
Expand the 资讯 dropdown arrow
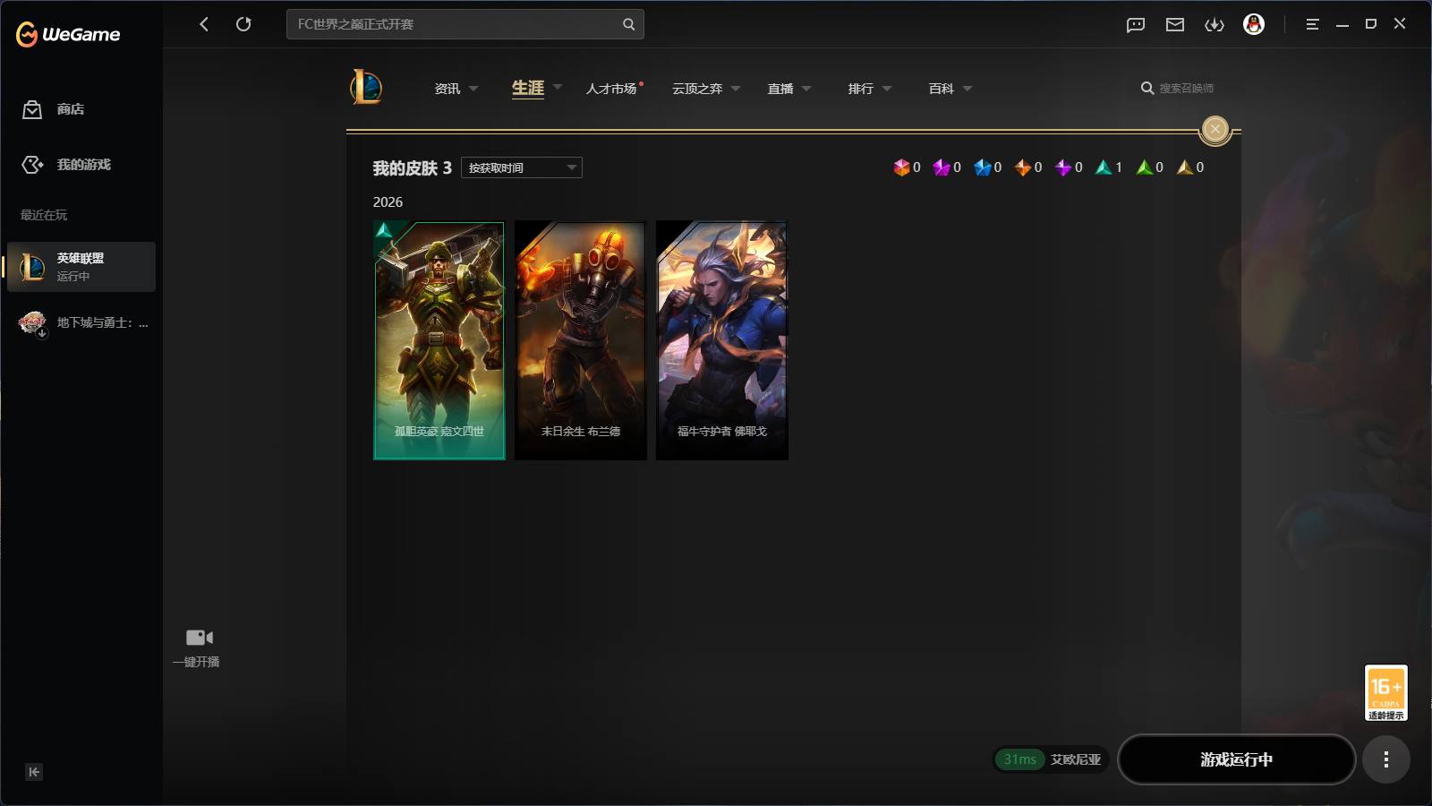coord(473,89)
